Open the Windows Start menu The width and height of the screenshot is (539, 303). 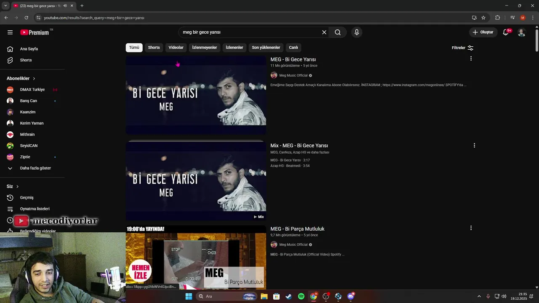pos(189,296)
